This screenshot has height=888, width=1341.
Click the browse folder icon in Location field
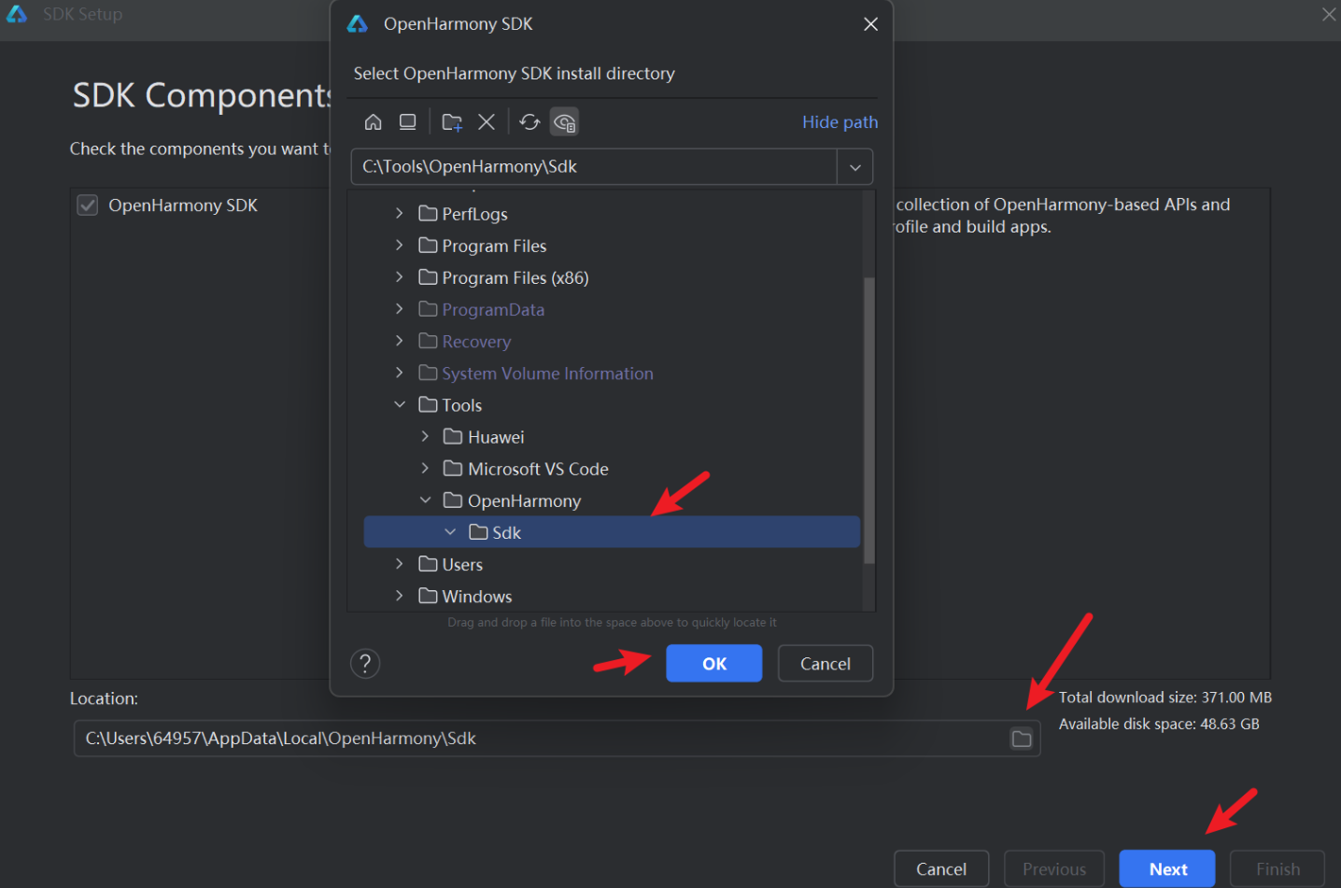click(1022, 739)
